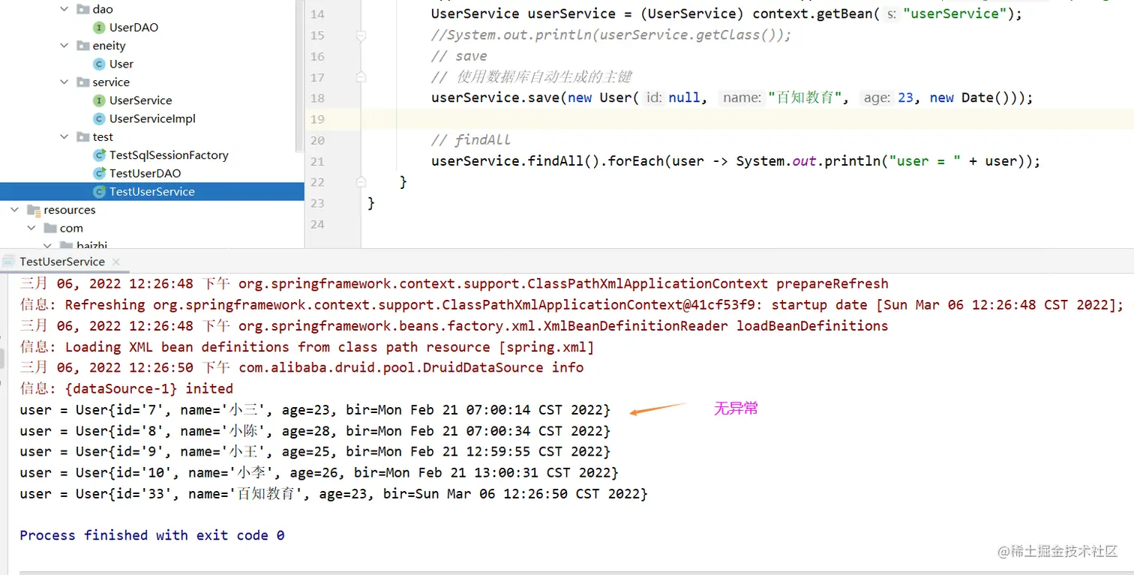Click line number 21 in gutter
Screen dimensions: 1134x575
[x=317, y=161]
